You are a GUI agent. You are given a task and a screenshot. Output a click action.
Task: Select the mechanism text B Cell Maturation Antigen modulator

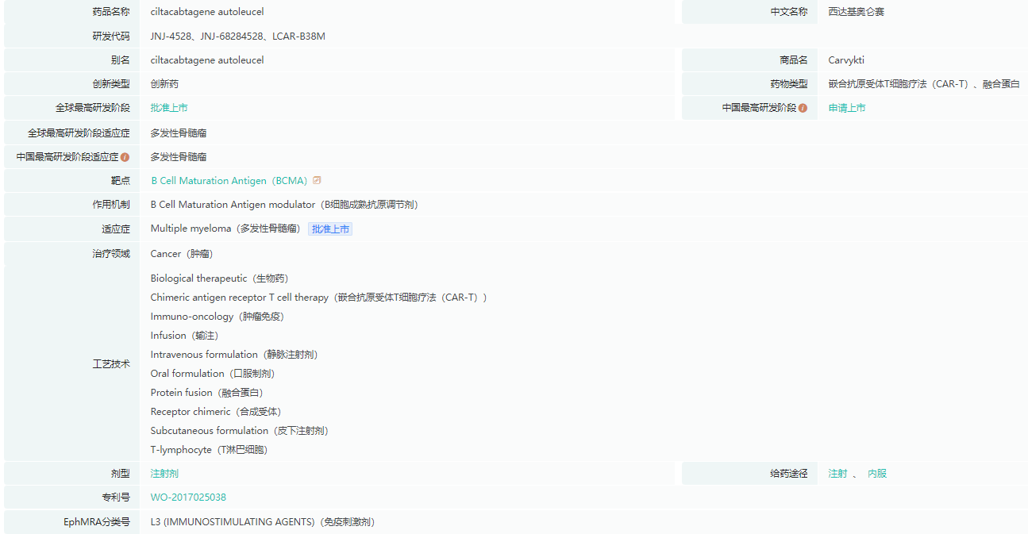(x=233, y=205)
